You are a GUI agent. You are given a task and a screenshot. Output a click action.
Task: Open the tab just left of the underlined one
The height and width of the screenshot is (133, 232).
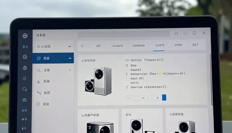click(138, 46)
